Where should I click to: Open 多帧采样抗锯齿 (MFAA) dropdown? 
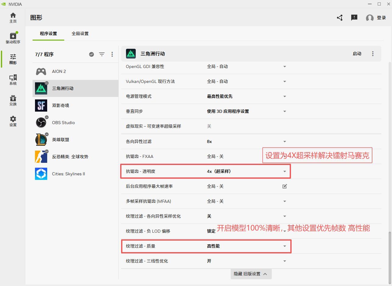pos(285,201)
